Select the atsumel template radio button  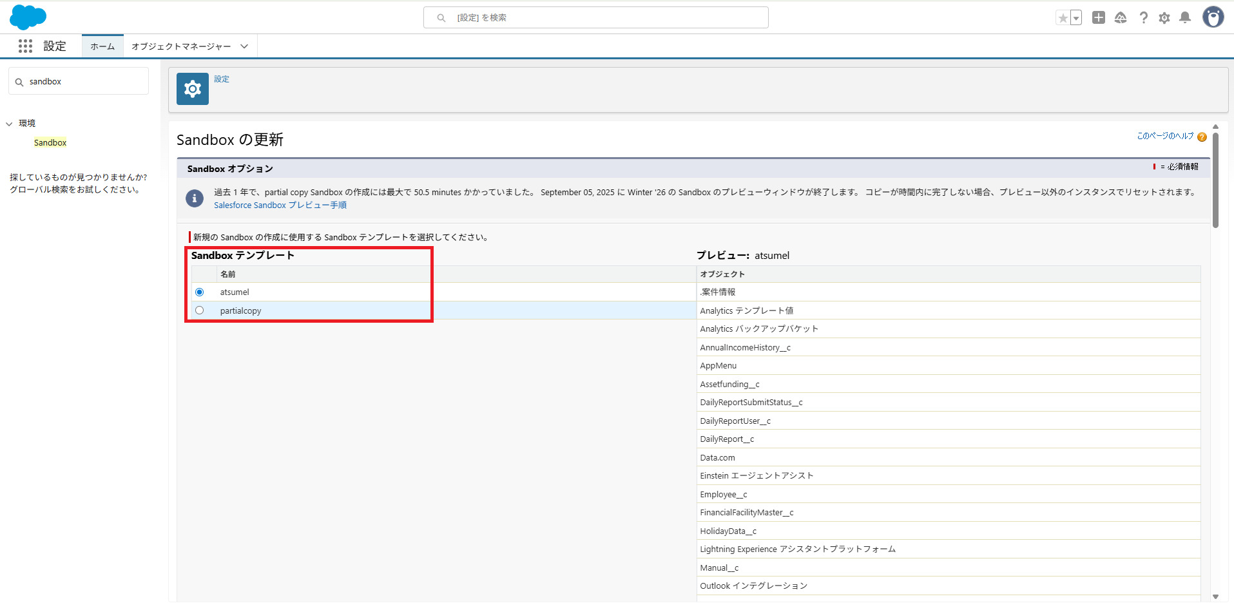tap(200, 292)
